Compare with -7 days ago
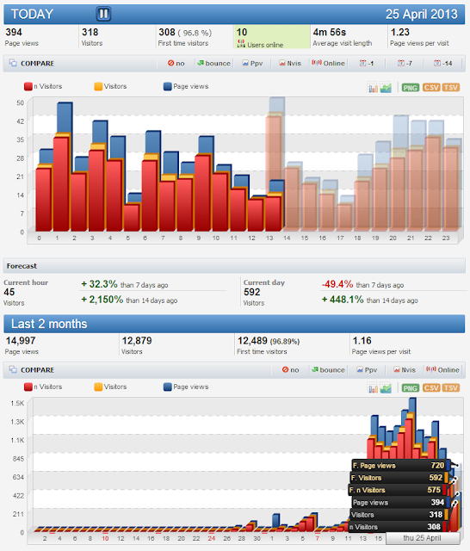Screen dimensions: 470x551 click(405, 63)
